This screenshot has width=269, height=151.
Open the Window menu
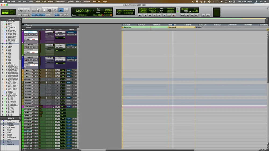click(x=87, y=2)
